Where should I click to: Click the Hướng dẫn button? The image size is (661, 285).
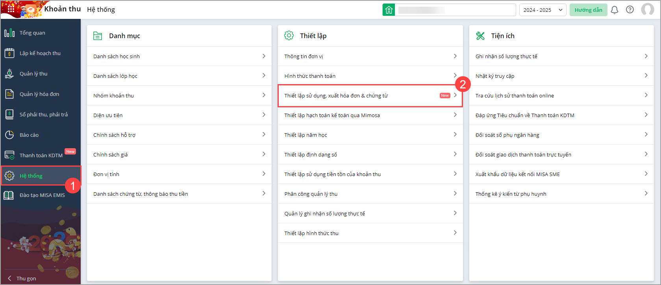point(588,10)
